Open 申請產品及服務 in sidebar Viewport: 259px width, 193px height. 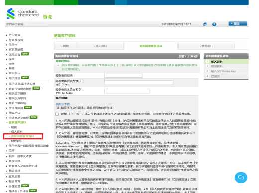click(19, 118)
